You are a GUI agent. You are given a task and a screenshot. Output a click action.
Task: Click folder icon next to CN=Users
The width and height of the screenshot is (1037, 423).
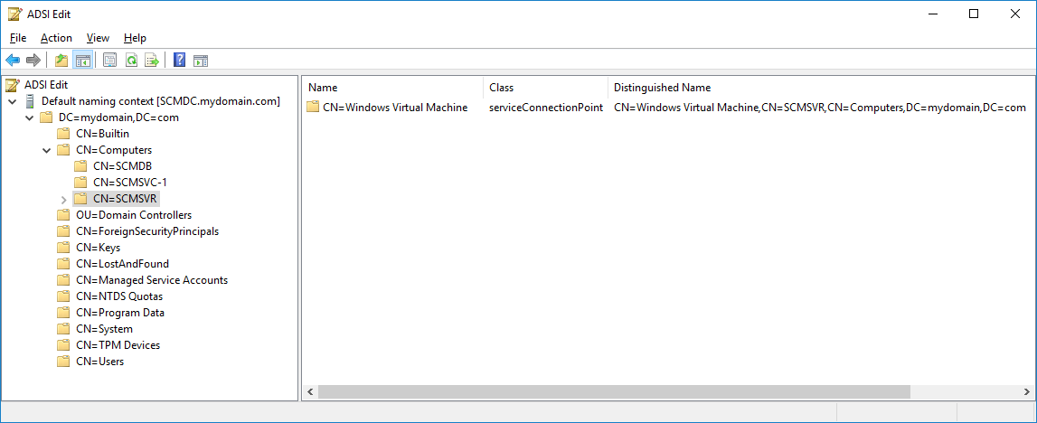(63, 361)
